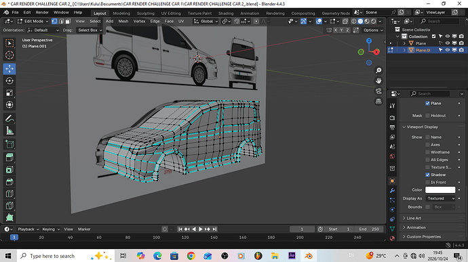Open the File menu
This screenshot has height=262, width=468.
pyautogui.click(x=15, y=12)
